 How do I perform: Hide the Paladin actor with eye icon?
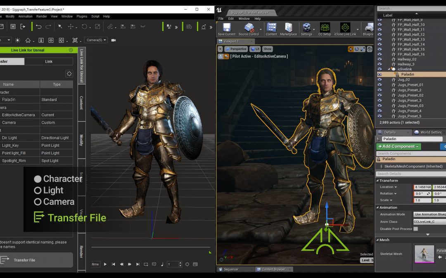pos(380,75)
